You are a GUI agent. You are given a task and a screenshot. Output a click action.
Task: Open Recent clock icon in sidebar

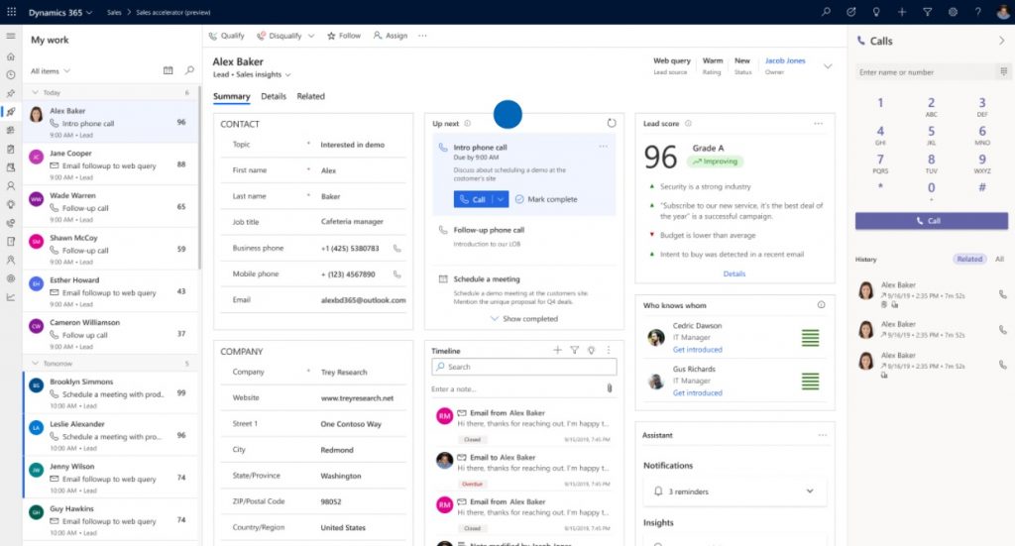click(x=10, y=74)
